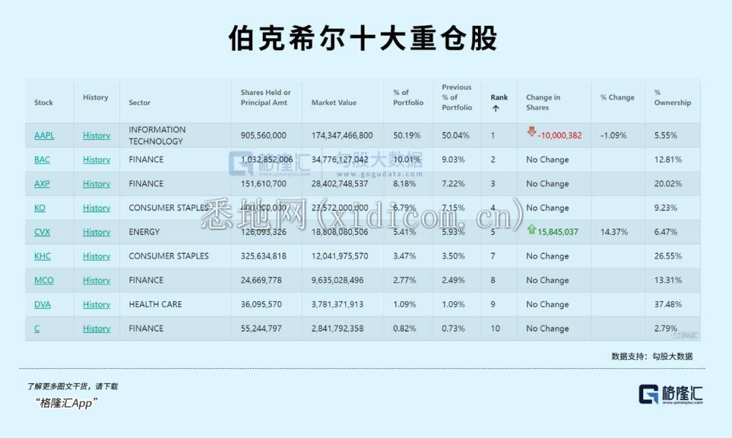The height and width of the screenshot is (438, 732).
Task: Select MCO market value 9,635,028,496
Action: pyautogui.click(x=338, y=280)
